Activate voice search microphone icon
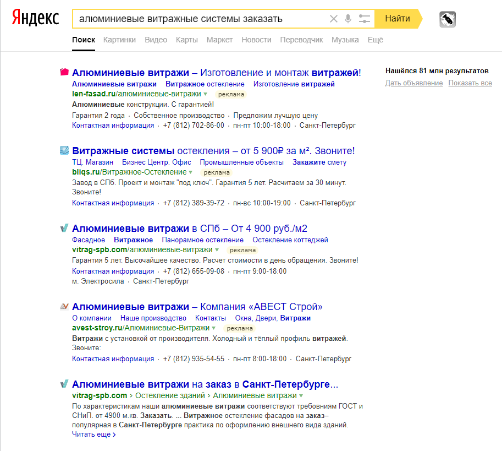502x451 pixels. [x=348, y=19]
